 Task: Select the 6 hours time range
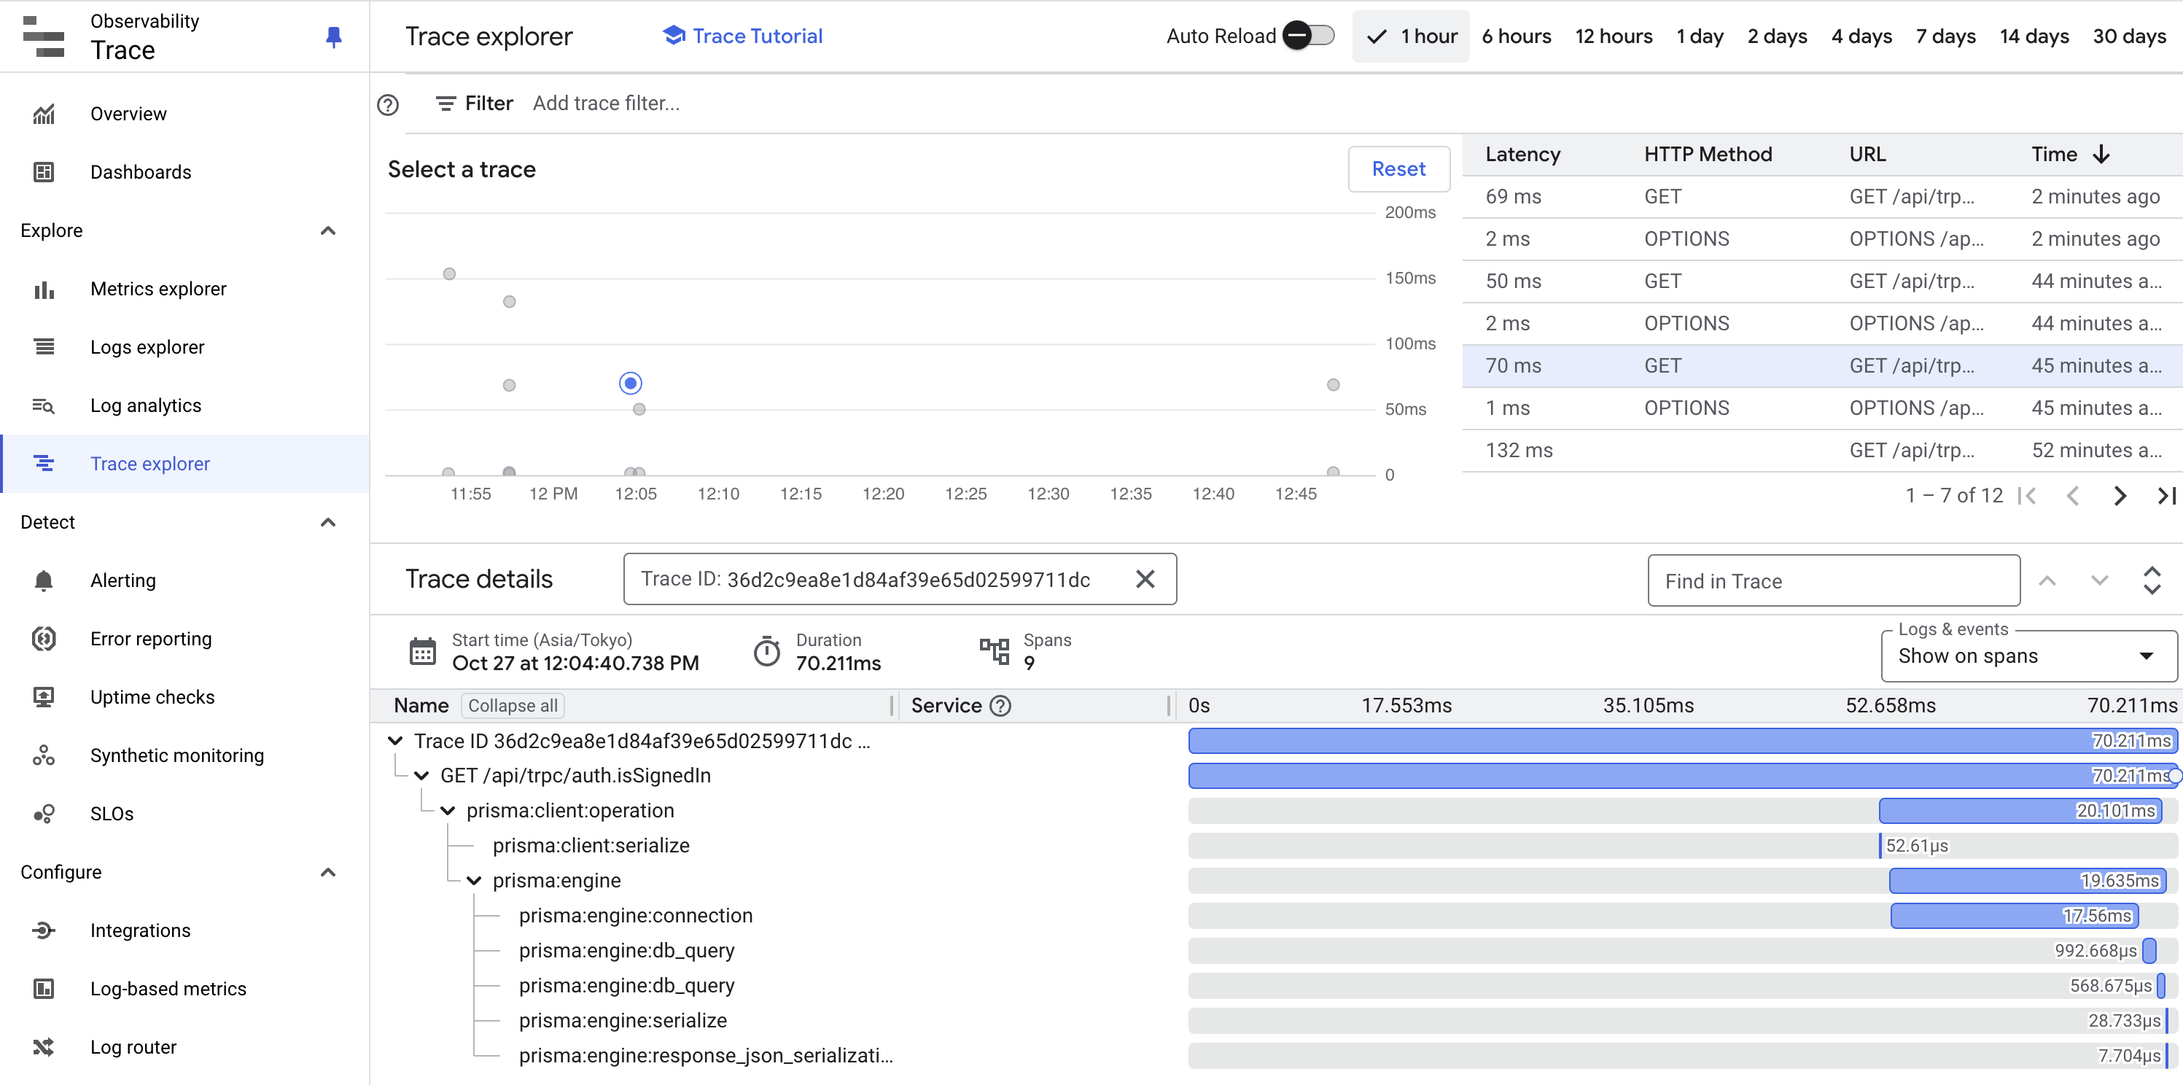click(x=1515, y=36)
